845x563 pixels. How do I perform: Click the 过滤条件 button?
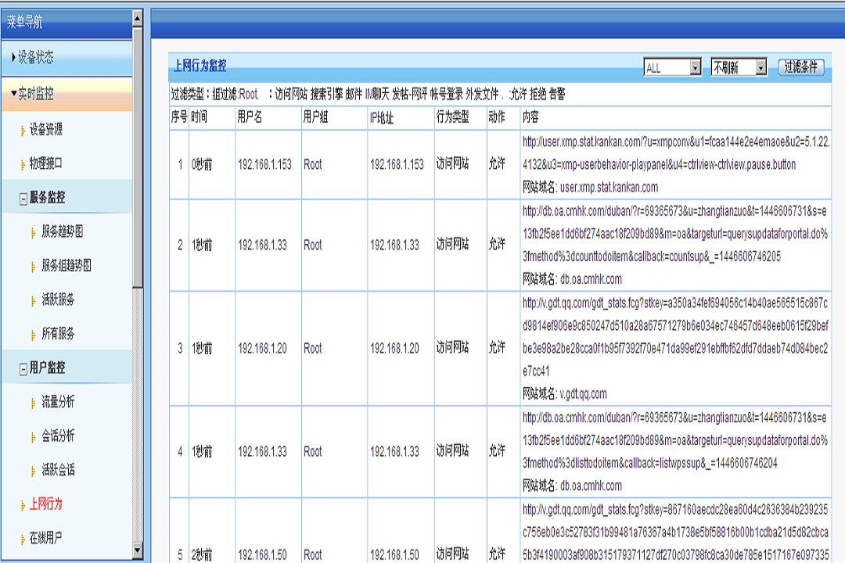coord(801,67)
